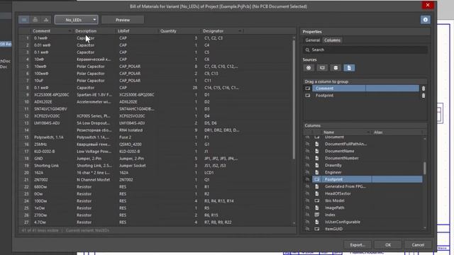
Task: Select the LCD1 designator cell
Action: 209,173
